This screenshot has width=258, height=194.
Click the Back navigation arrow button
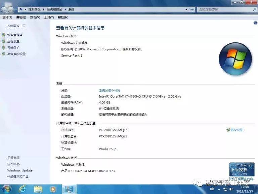(x=4, y=9)
